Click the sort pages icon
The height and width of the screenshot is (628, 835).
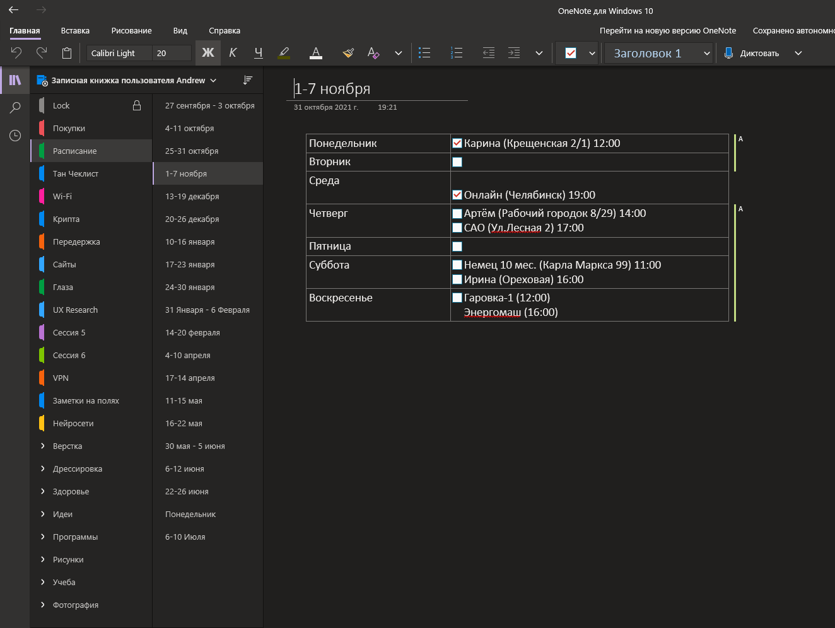[248, 80]
